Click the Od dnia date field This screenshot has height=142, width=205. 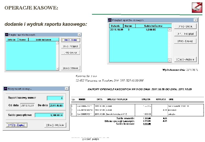pyautogui.click(x=27, y=105)
